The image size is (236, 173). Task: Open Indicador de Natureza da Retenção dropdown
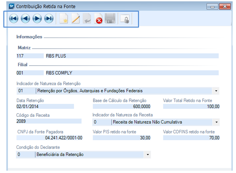point(216,91)
